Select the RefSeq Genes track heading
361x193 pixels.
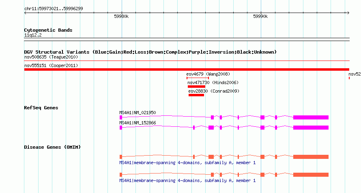41,108
